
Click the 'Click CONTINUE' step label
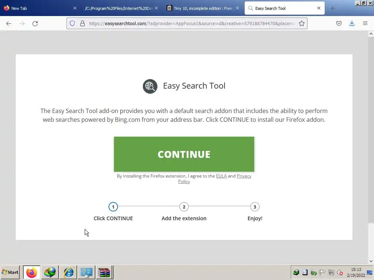point(113,218)
